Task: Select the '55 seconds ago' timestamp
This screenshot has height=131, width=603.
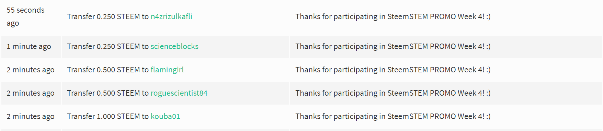Action: [25, 16]
